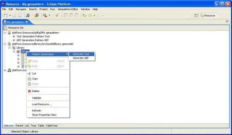
Task: Switch to the Selection page tab
Action: [9, 126]
